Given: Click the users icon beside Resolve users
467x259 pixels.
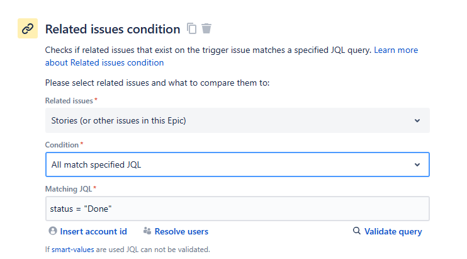Looking at the screenshot, I should [x=147, y=231].
